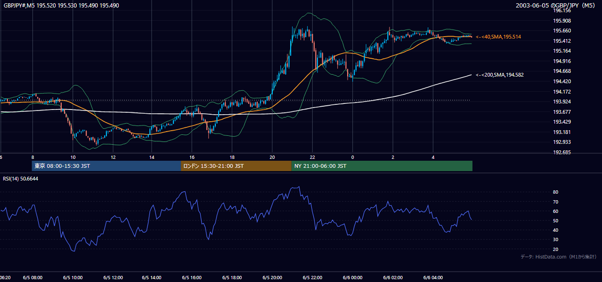Click the hour 22 tick under the price chart
Image resolution: width=602 pixels, height=282 pixels.
[312, 157]
